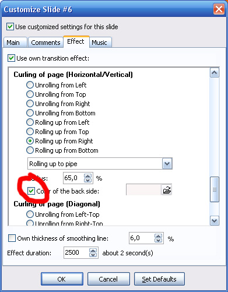
Task: Click the OK button
Action: 62,279
